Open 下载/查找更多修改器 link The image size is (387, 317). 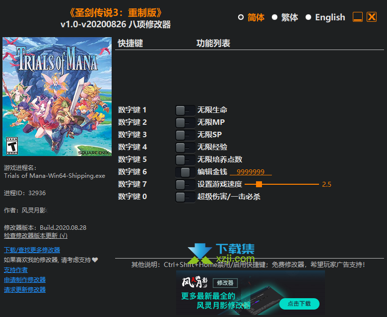[32, 250]
